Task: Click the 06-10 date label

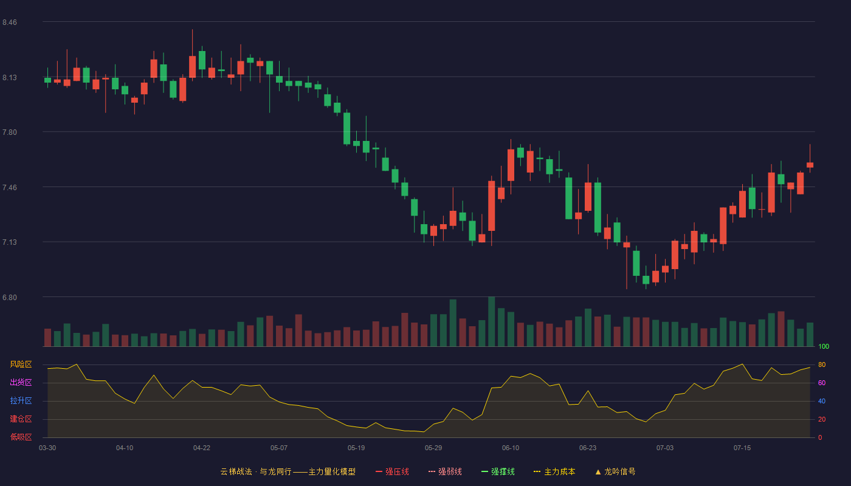Action: tap(511, 448)
